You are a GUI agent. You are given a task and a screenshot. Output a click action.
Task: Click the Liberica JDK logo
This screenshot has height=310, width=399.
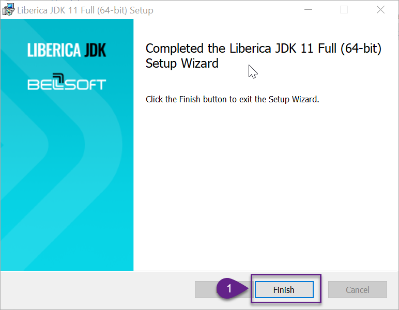(67, 50)
